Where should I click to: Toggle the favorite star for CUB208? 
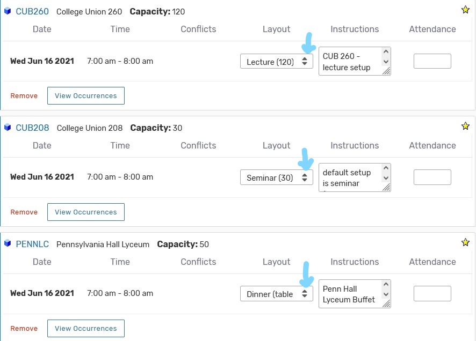[465, 126]
